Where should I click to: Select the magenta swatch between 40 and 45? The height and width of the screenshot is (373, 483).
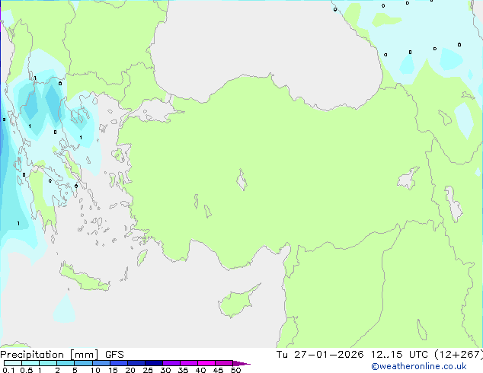206,363
